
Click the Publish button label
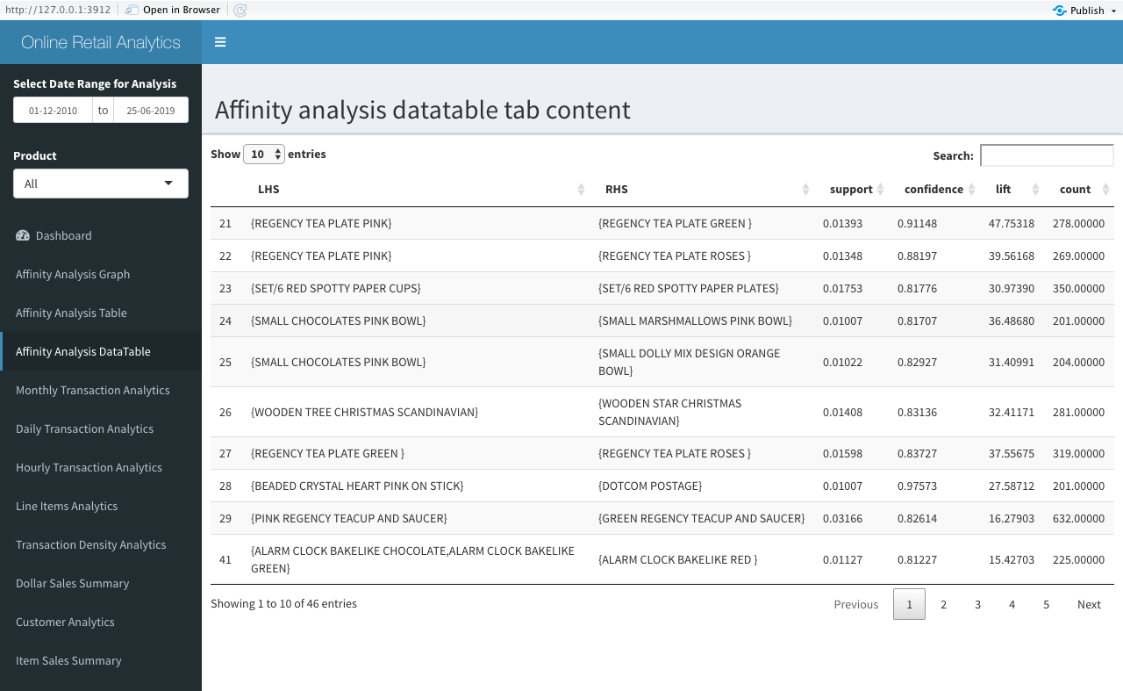(1087, 11)
